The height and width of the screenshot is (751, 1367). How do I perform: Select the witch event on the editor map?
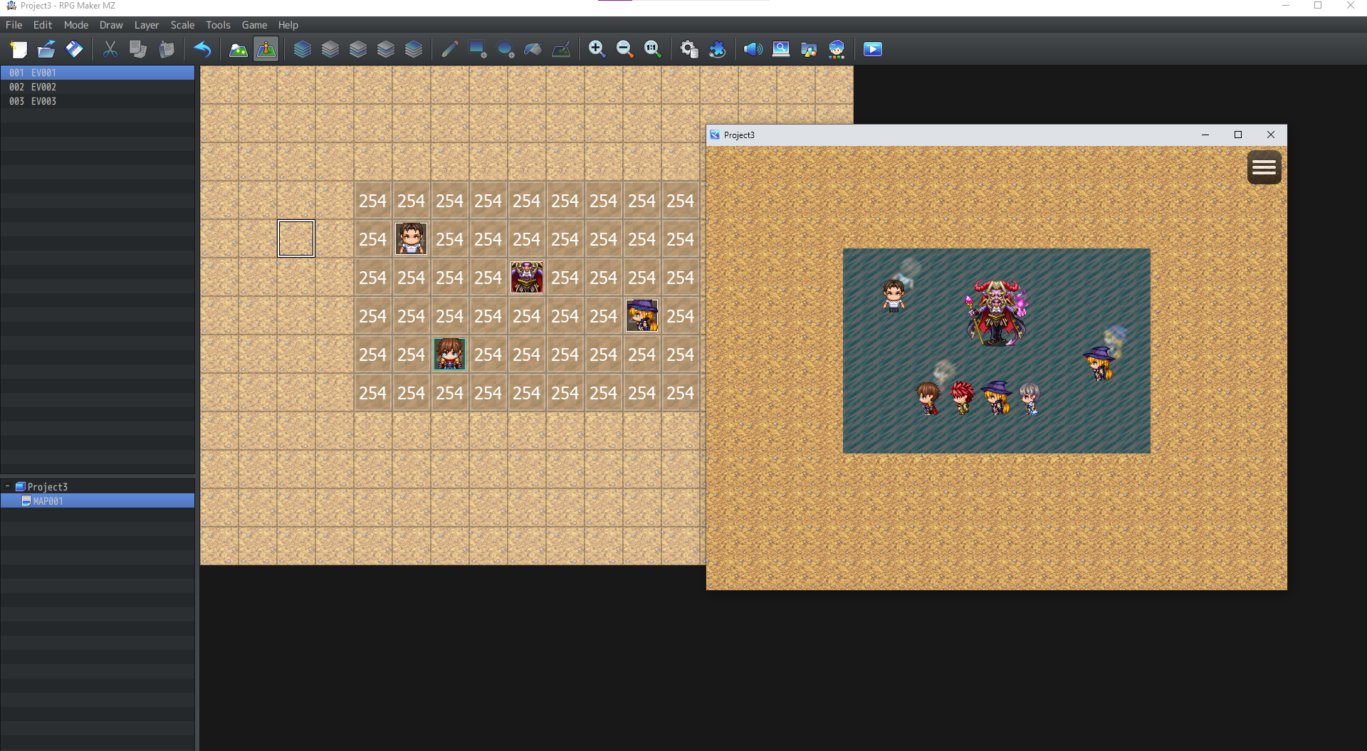point(642,315)
